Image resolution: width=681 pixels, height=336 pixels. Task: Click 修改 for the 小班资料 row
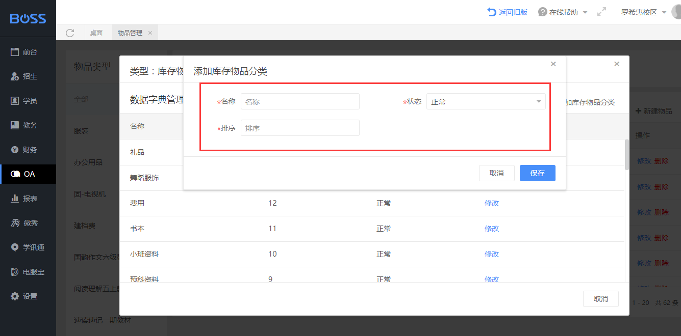pos(492,254)
